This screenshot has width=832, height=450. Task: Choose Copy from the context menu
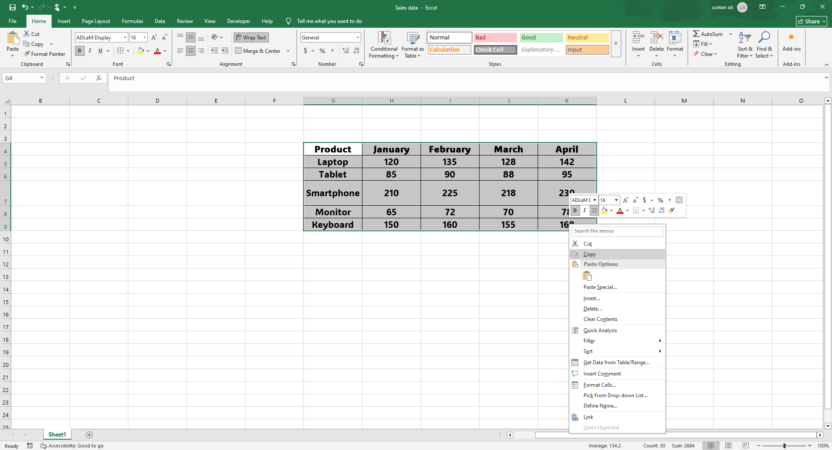[617, 254]
